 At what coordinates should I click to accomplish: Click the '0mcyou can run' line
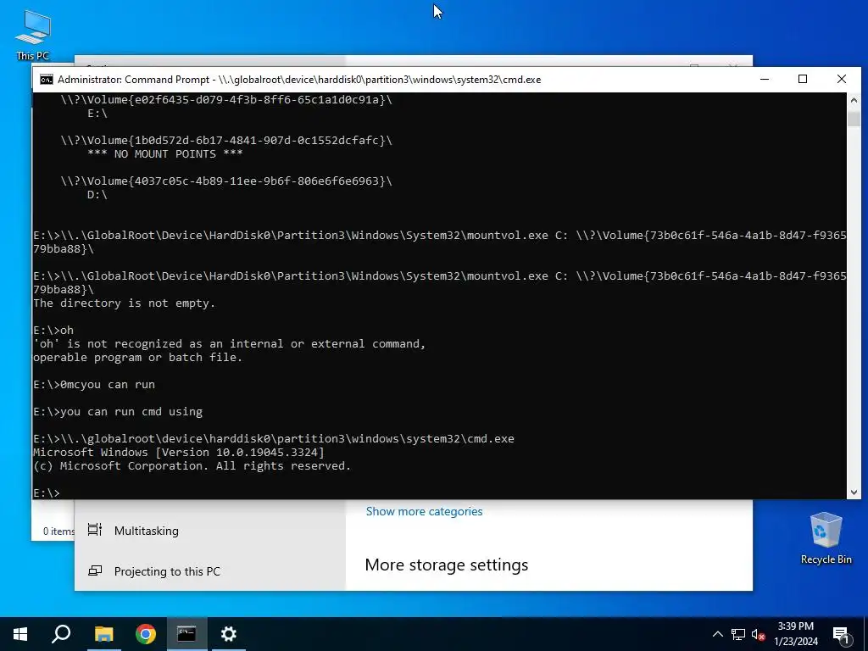(x=94, y=385)
